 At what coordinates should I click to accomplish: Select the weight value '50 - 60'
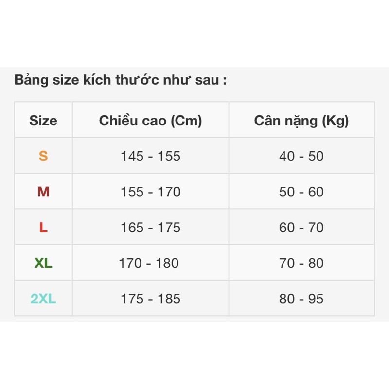point(301,192)
